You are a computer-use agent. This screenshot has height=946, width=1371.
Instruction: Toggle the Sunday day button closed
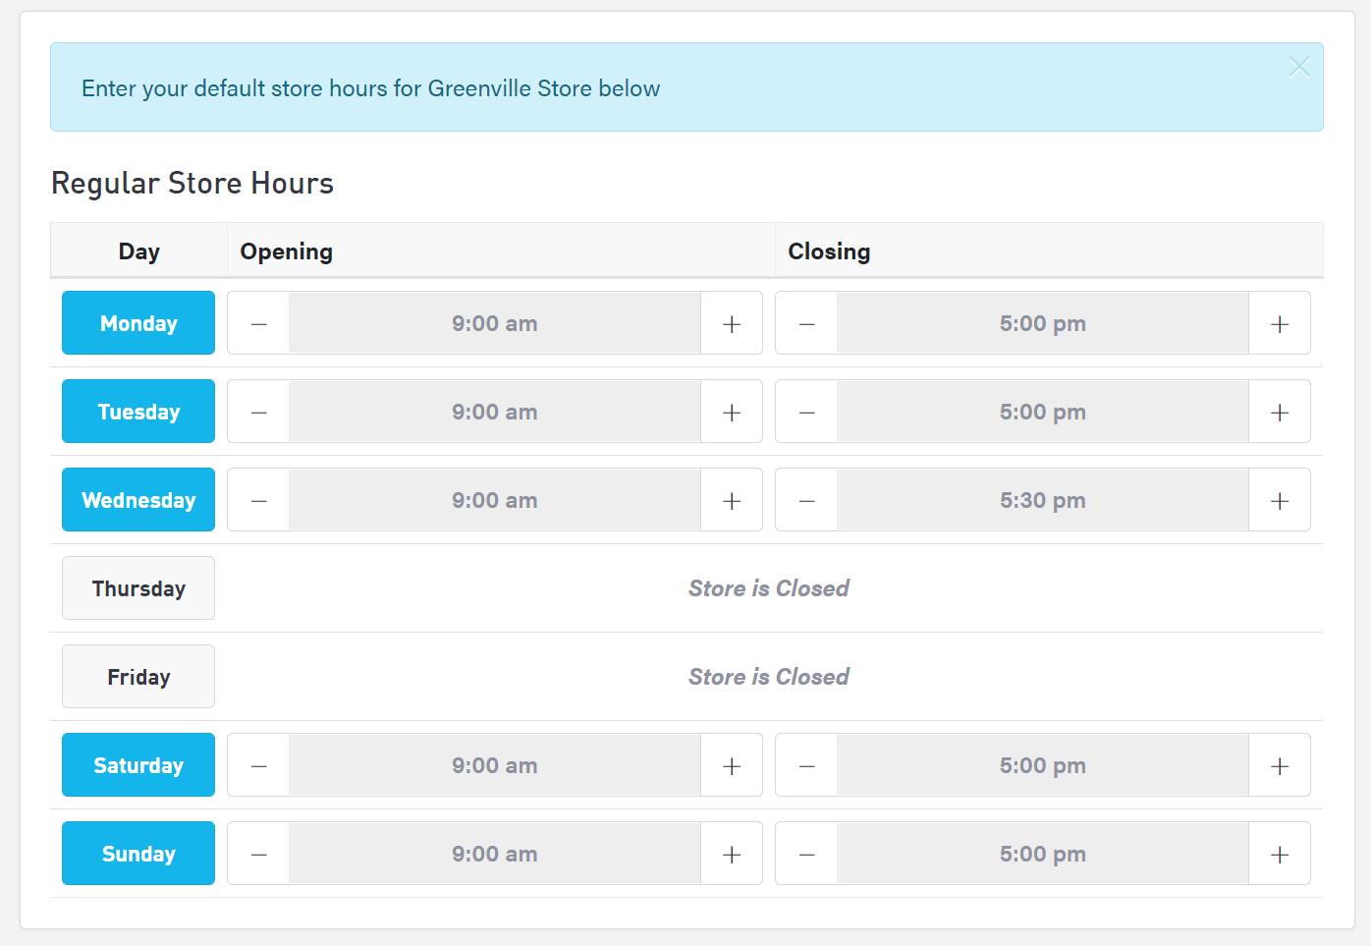click(137, 853)
